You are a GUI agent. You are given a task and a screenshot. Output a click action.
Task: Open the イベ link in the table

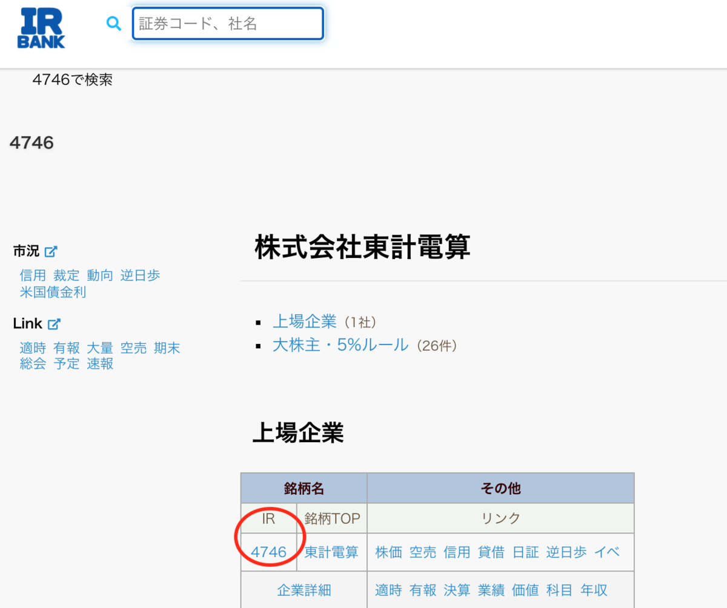point(607,552)
